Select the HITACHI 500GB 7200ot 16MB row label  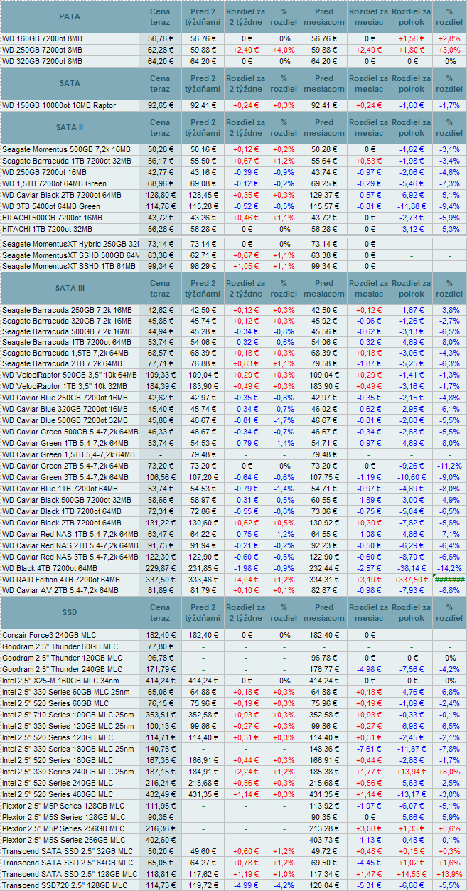click(54, 218)
